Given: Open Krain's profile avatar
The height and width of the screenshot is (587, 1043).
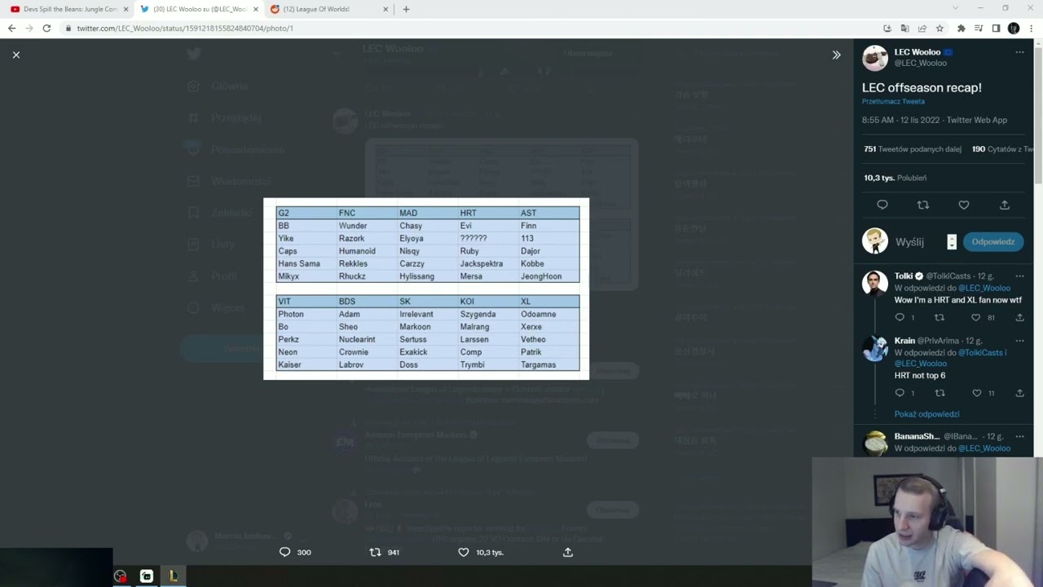Looking at the screenshot, I should [875, 347].
